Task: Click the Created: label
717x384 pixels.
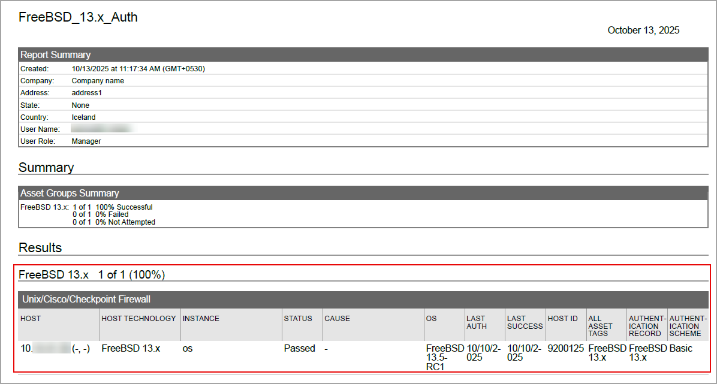Action: [x=34, y=69]
